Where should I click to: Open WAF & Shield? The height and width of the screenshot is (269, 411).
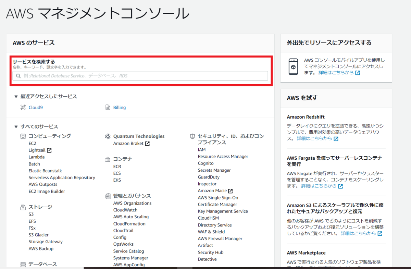point(211,232)
